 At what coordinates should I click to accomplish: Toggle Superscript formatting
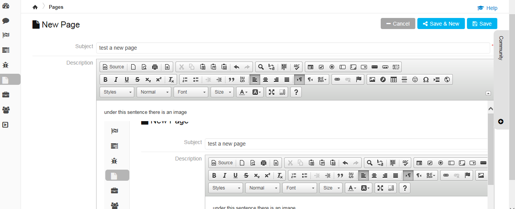point(159,79)
